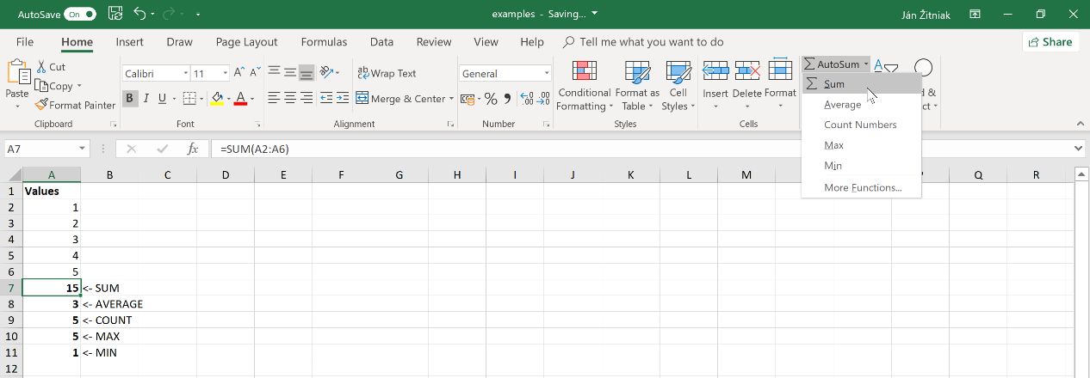Select Bottom Align icon
Screen dimensions: 1090x378
307,73
